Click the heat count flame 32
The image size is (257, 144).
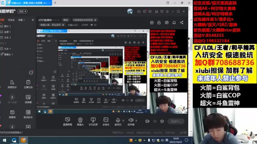[x=93, y=25]
